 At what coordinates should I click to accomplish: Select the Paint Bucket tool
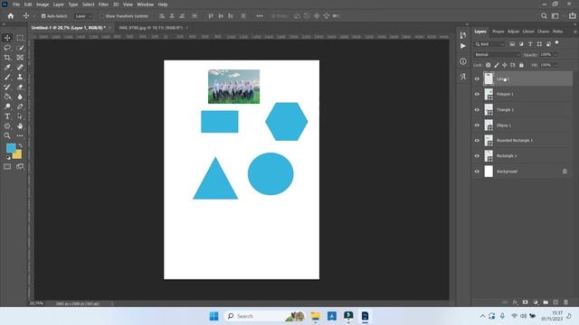click(7, 97)
